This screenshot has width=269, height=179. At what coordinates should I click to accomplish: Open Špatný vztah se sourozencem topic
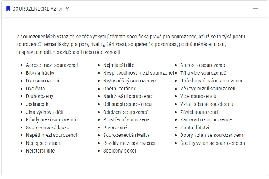(213, 143)
